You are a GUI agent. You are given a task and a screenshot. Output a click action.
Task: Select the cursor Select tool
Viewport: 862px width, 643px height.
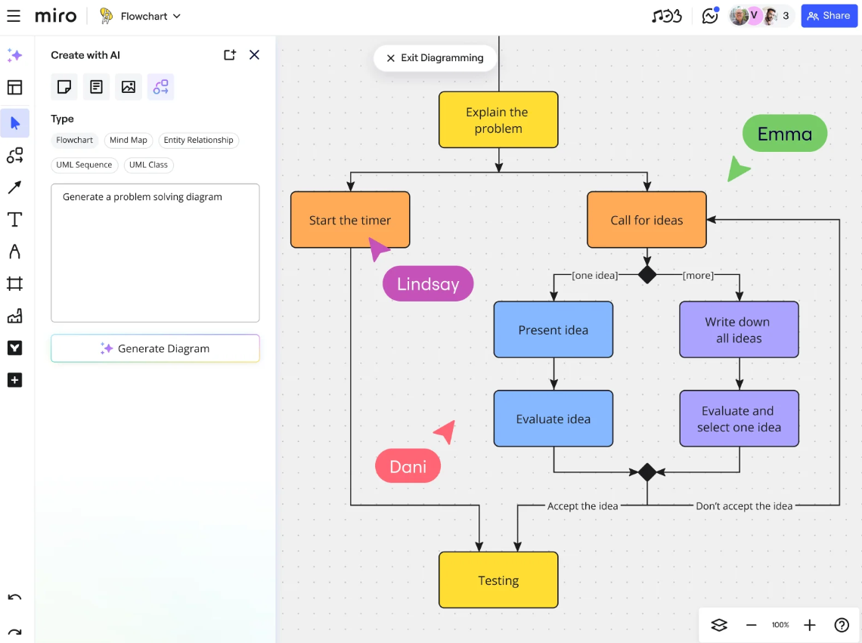pos(15,123)
